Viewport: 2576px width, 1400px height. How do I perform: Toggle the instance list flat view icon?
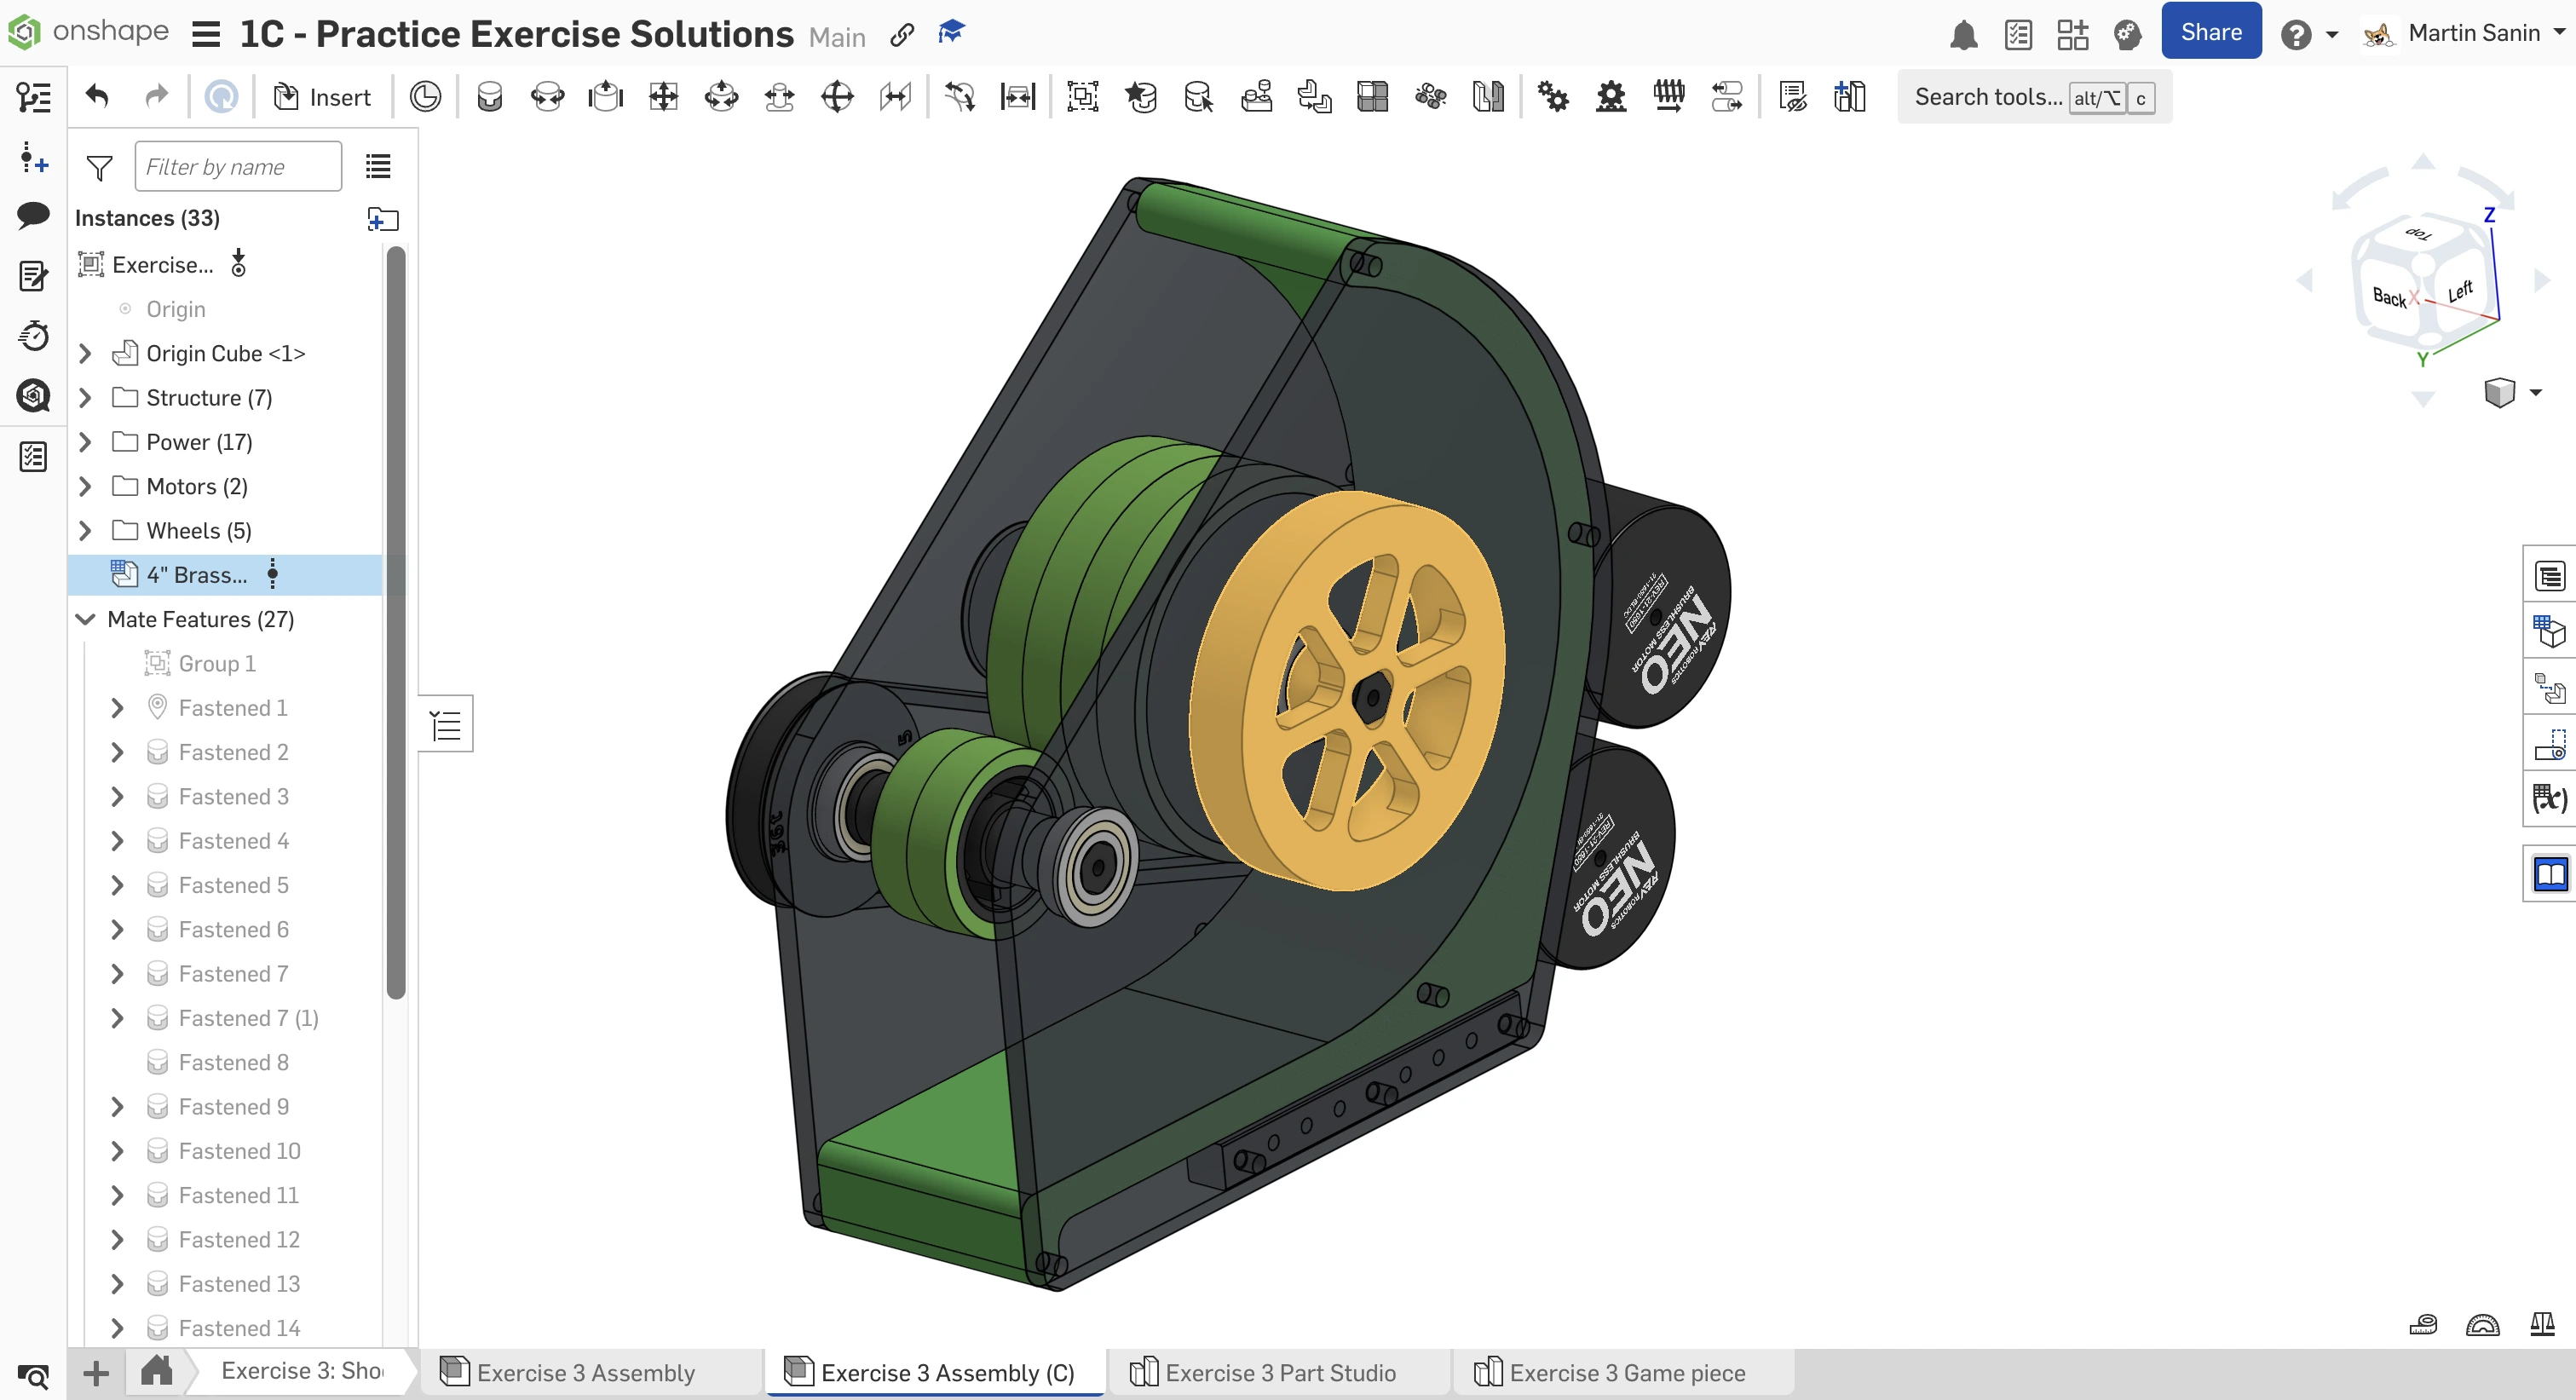pyautogui.click(x=378, y=166)
